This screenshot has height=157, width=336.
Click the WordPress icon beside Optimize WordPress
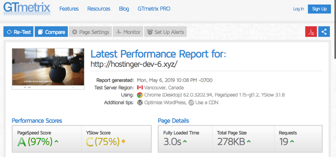click(x=140, y=102)
